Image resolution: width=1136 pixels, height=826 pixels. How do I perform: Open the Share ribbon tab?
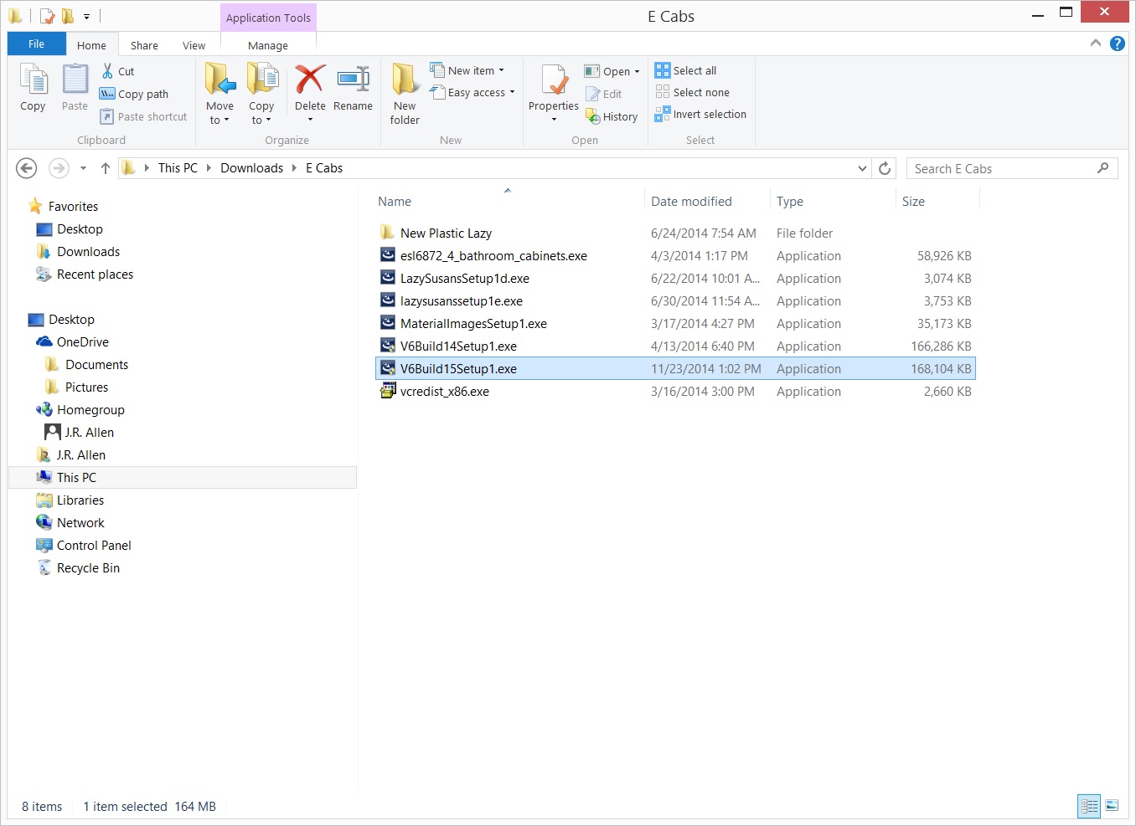144,45
